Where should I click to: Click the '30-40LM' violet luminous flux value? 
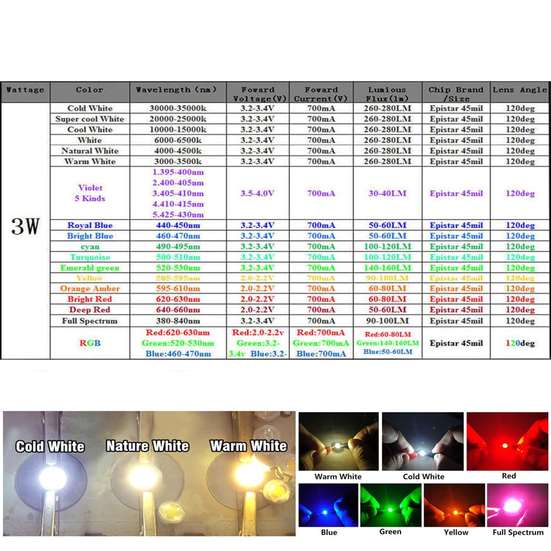[x=387, y=193]
